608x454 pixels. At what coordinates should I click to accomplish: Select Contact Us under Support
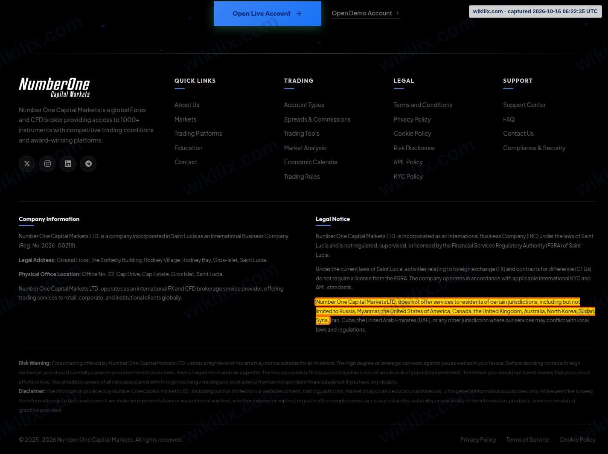coord(518,134)
